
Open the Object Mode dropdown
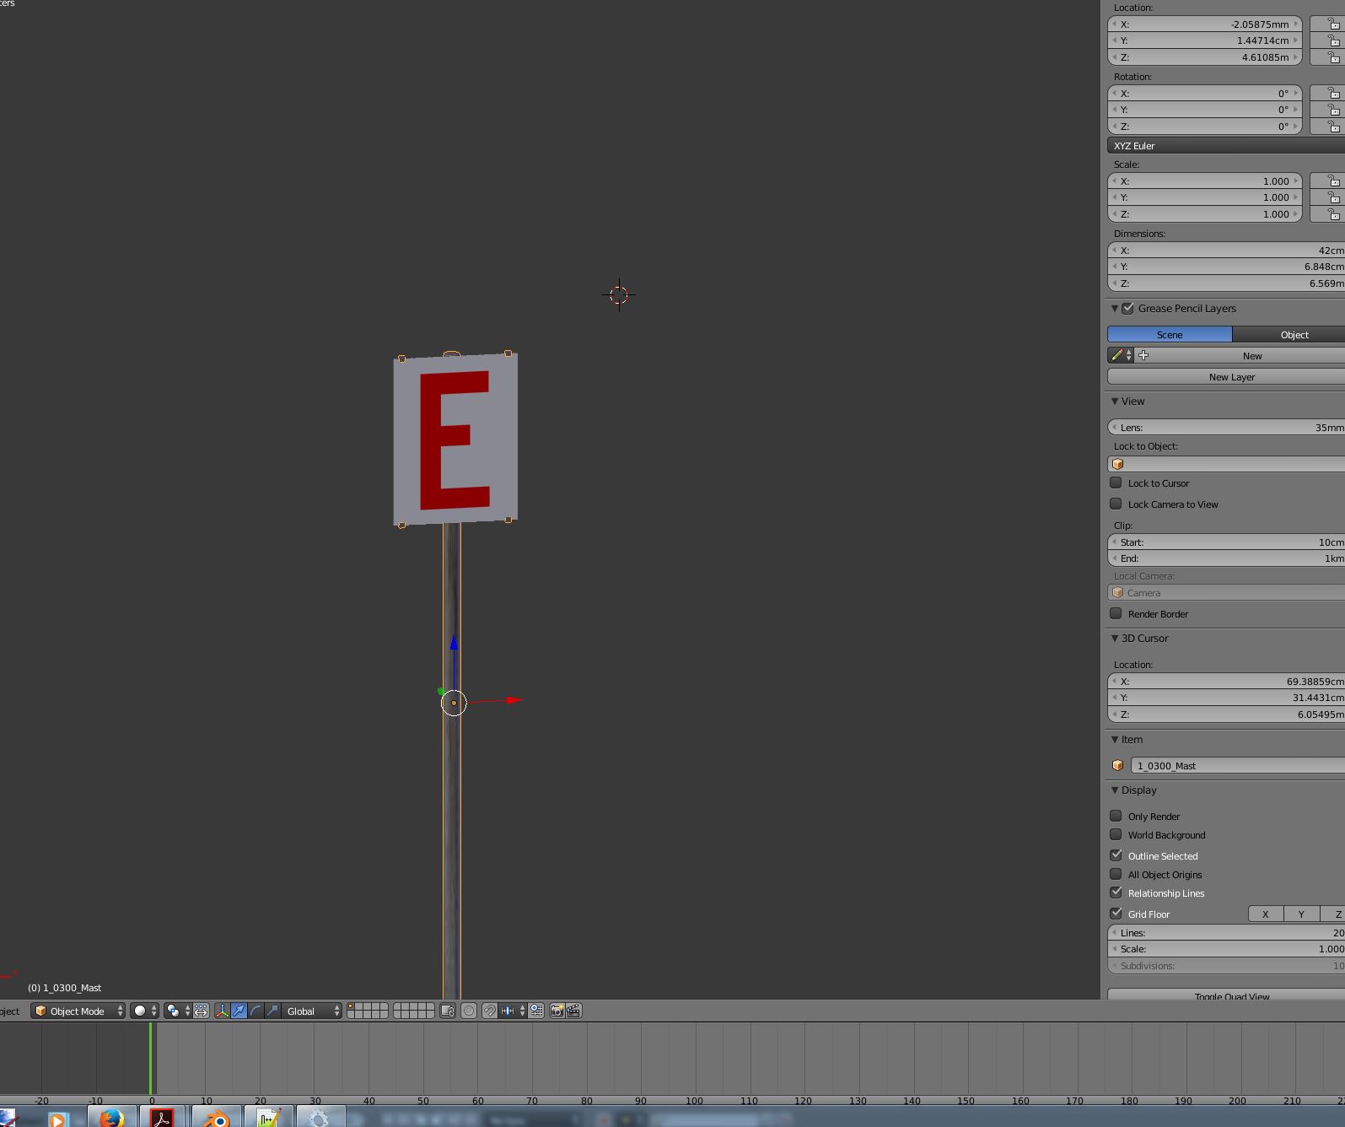tap(78, 1011)
